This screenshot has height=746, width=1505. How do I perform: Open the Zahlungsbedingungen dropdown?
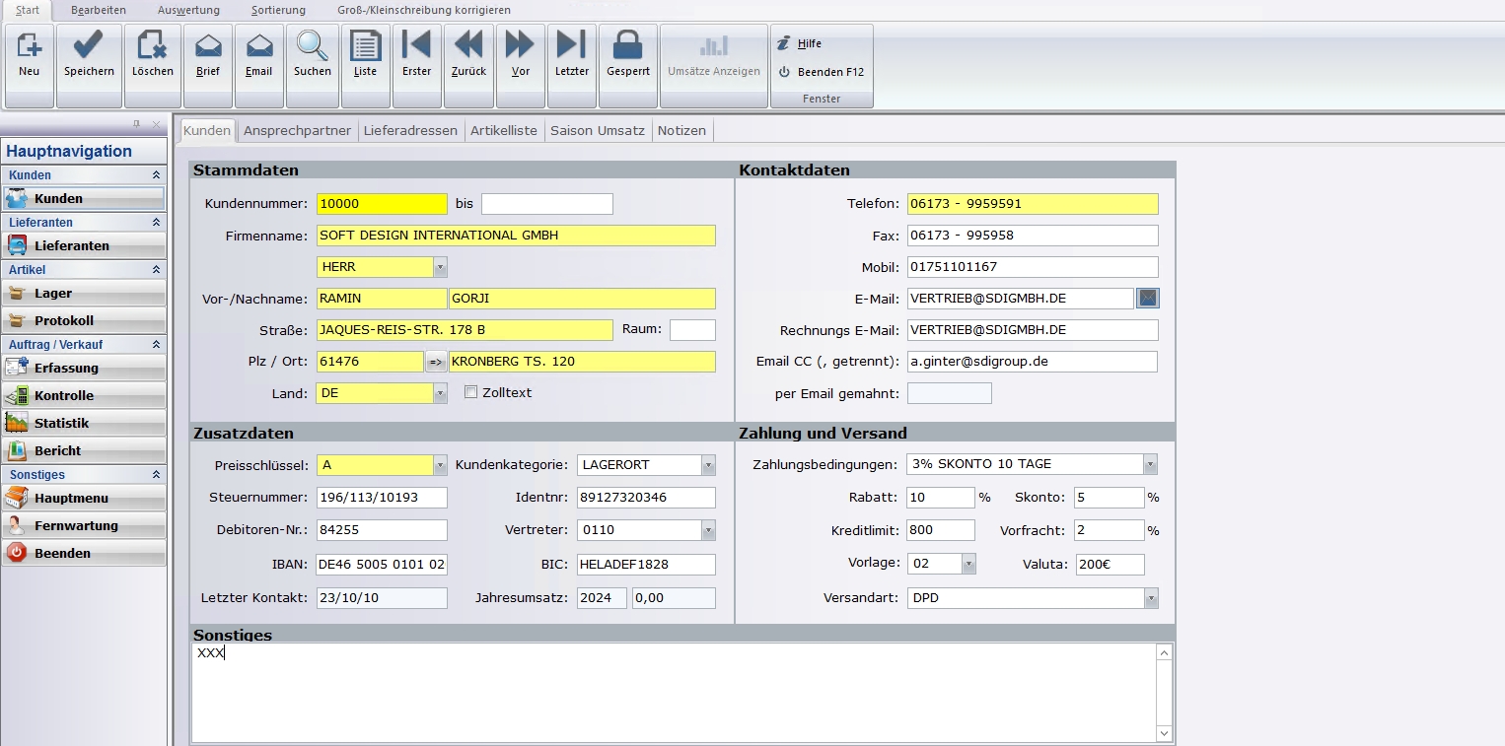click(x=1149, y=464)
